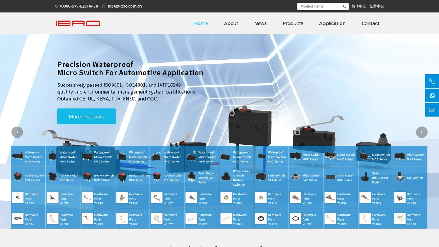Open Hardware Parts YJ-067 item
The height and width of the screenshot is (247, 439).
click(x=167, y=198)
